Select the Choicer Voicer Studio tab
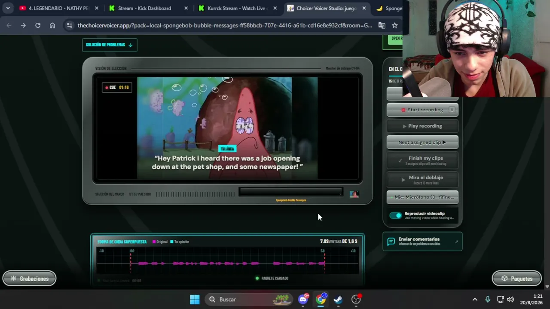This screenshot has height=309, width=550. 327,8
